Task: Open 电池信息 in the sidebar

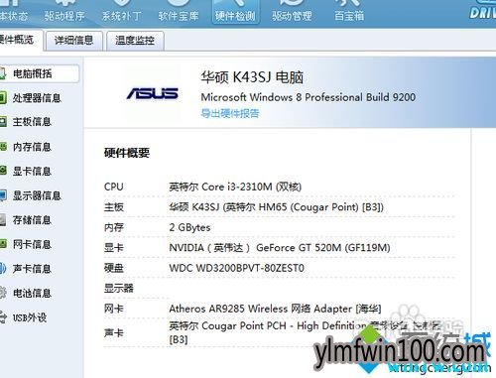Action: (32, 293)
